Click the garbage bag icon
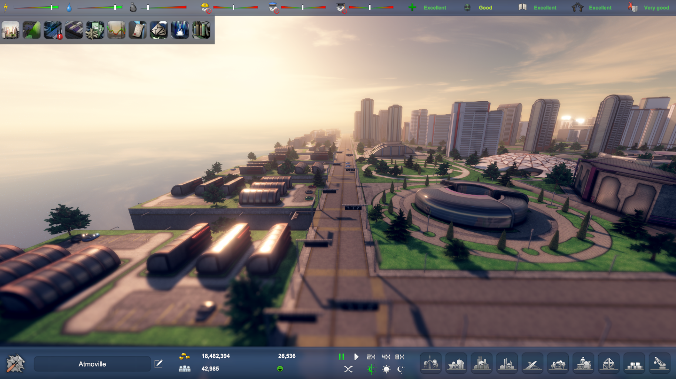The width and height of the screenshot is (676, 379). pyautogui.click(x=133, y=7)
